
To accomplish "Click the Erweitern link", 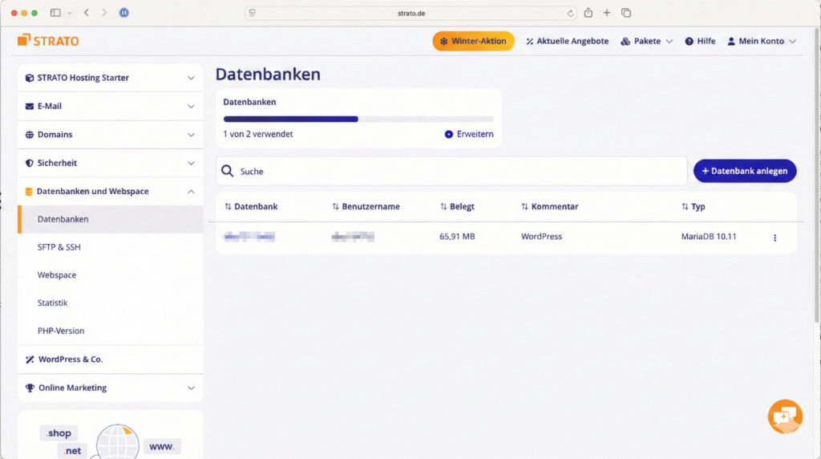I will click(470, 134).
